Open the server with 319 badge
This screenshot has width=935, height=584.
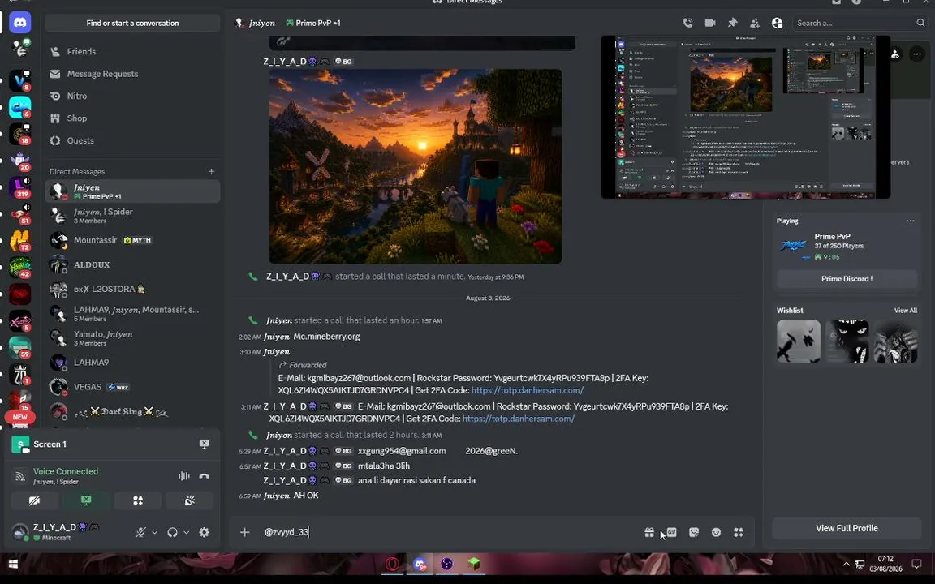click(x=20, y=187)
